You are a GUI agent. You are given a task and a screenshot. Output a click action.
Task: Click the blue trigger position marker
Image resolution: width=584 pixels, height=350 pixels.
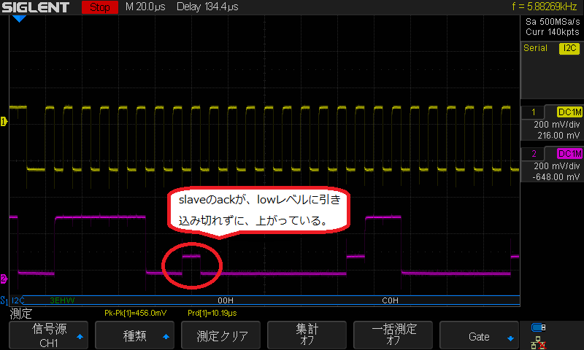point(19,19)
